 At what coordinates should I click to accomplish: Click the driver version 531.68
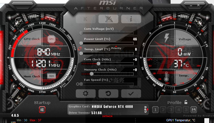[96, 113]
